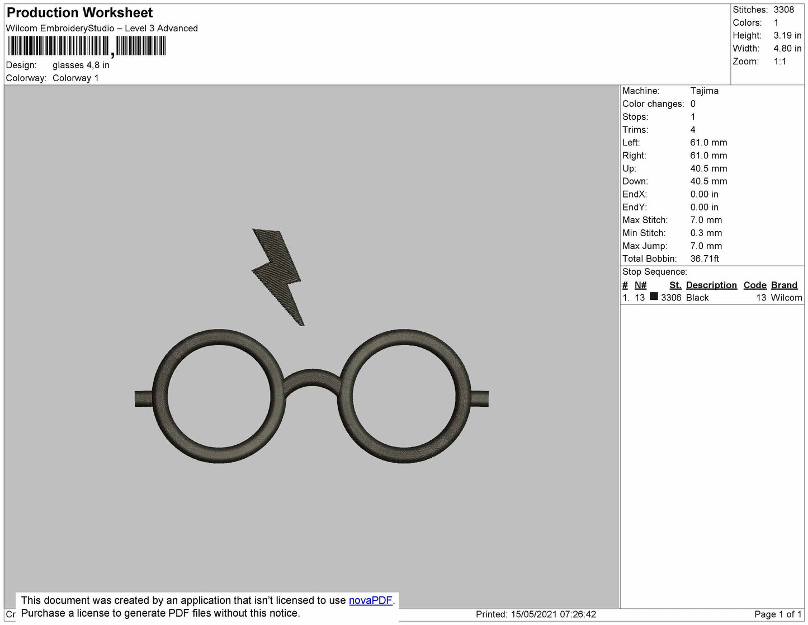Click the 'Production Worksheet' title
808x625 pixels.
[79, 12]
